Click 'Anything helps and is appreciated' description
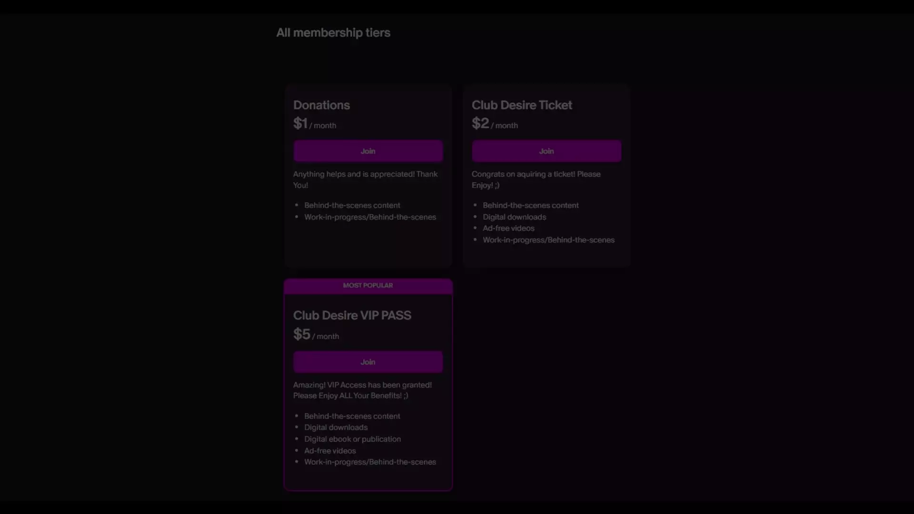This screenshot has height=514, width=914. 365,179
